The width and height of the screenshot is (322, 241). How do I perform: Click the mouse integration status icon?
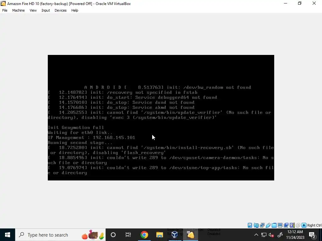click(298, 225)
